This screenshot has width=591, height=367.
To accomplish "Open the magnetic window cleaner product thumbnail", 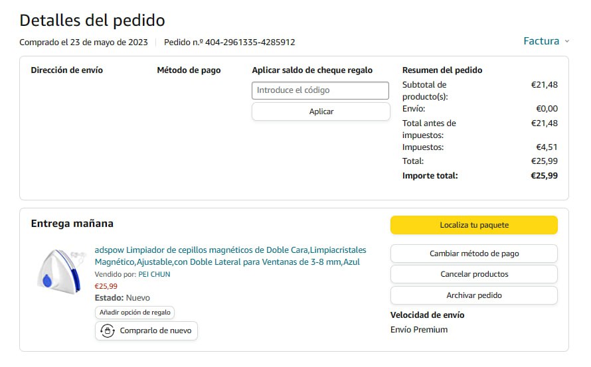I will click(x=60, y=271).
